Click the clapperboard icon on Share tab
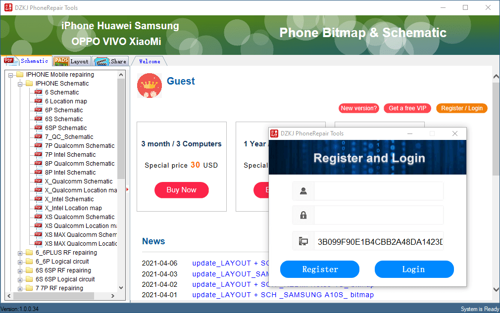The height and width of the screenshot is (313, 500). pos(101,61)
